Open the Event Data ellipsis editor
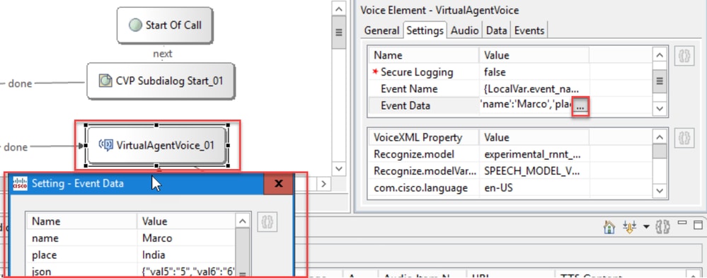The width and height of the screenshot is (707, 278). click(x=580, y=106)
